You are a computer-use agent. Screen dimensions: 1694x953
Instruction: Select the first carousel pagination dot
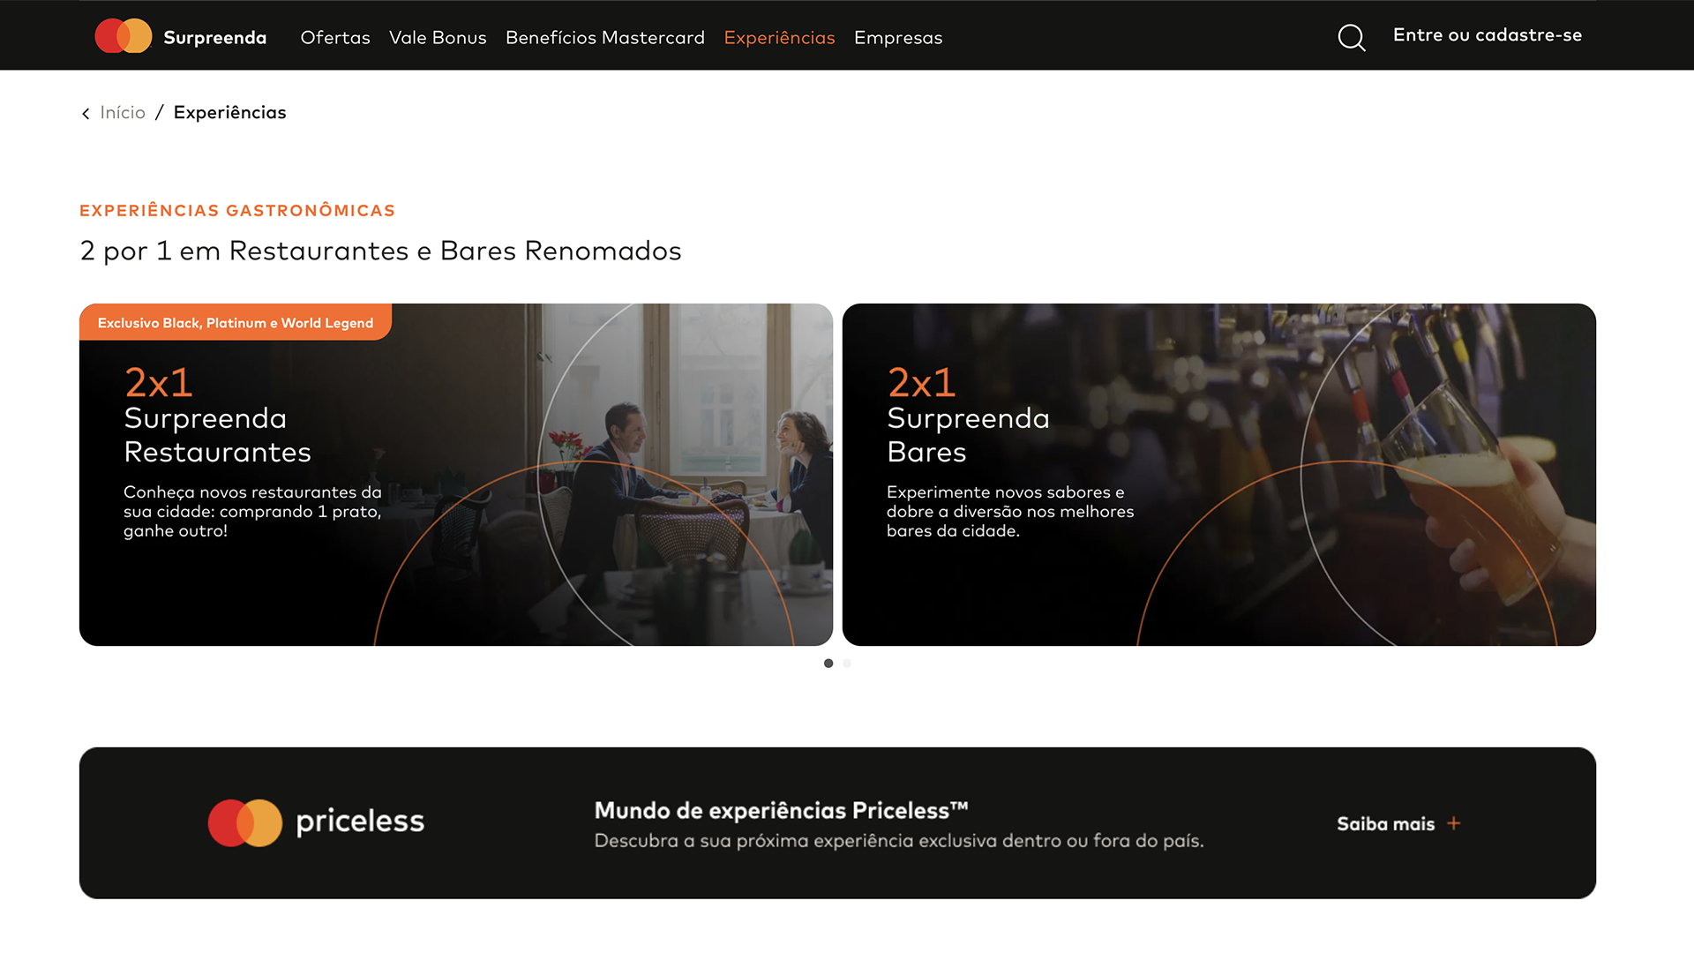[828, 664]
